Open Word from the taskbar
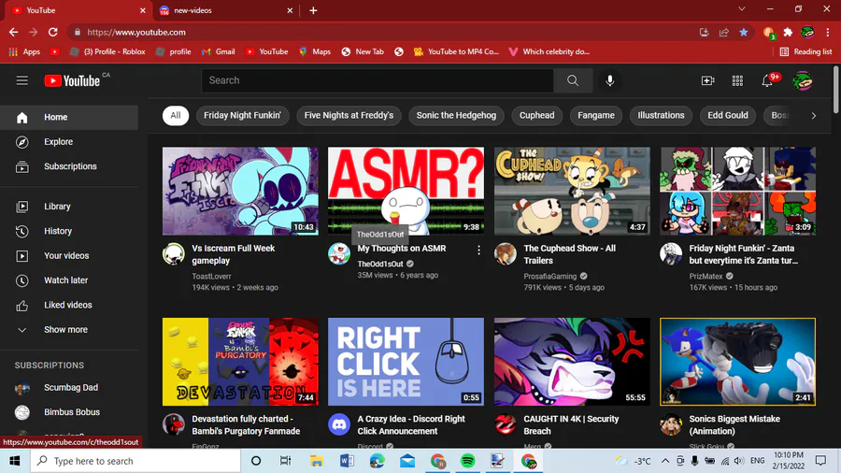The image size is (841, 473). click(x=347, y=461)
